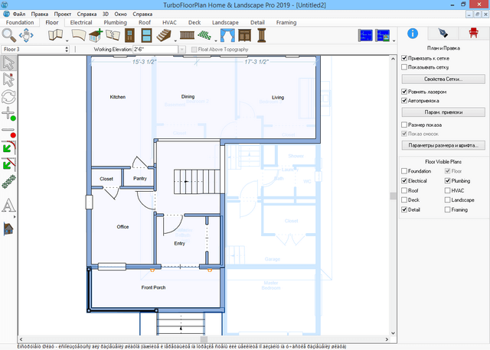Toggle Plumbing visible plan checkbox
Image resolution: width=490 pixels, height=350 pixels.
point(448,181)
